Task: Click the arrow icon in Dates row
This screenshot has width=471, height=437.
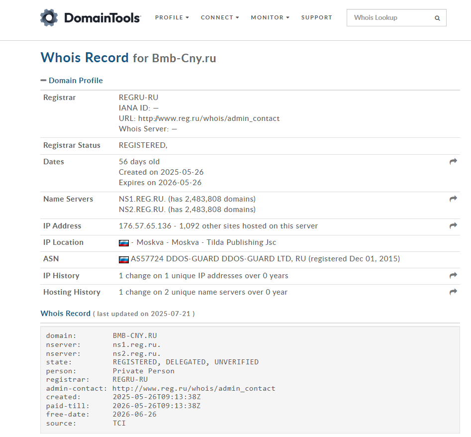Action: [x=453, y=162]
